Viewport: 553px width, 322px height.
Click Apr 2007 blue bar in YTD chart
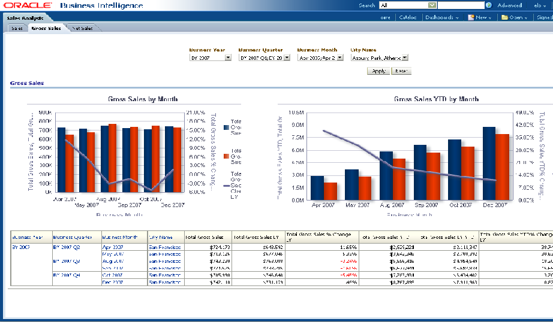[x=317, y=188]
